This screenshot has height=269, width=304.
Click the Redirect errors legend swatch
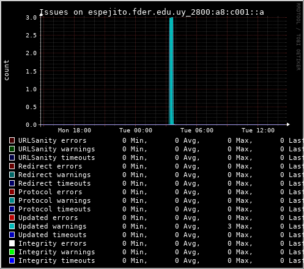coord(12,166)
